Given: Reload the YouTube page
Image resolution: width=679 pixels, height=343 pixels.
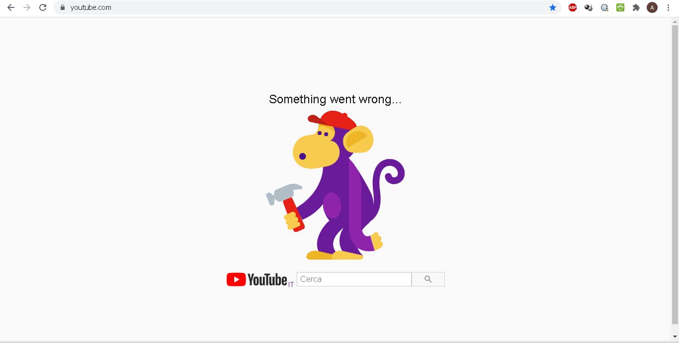Looking at the screenshot, I should pyautogui.click(x=43, y=7).
